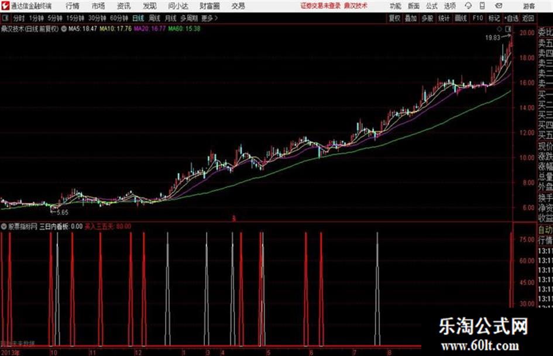This screenshot has width=553, height=356.
Task: Click the diamond icon above the price axis
Action: click(499, 29)
